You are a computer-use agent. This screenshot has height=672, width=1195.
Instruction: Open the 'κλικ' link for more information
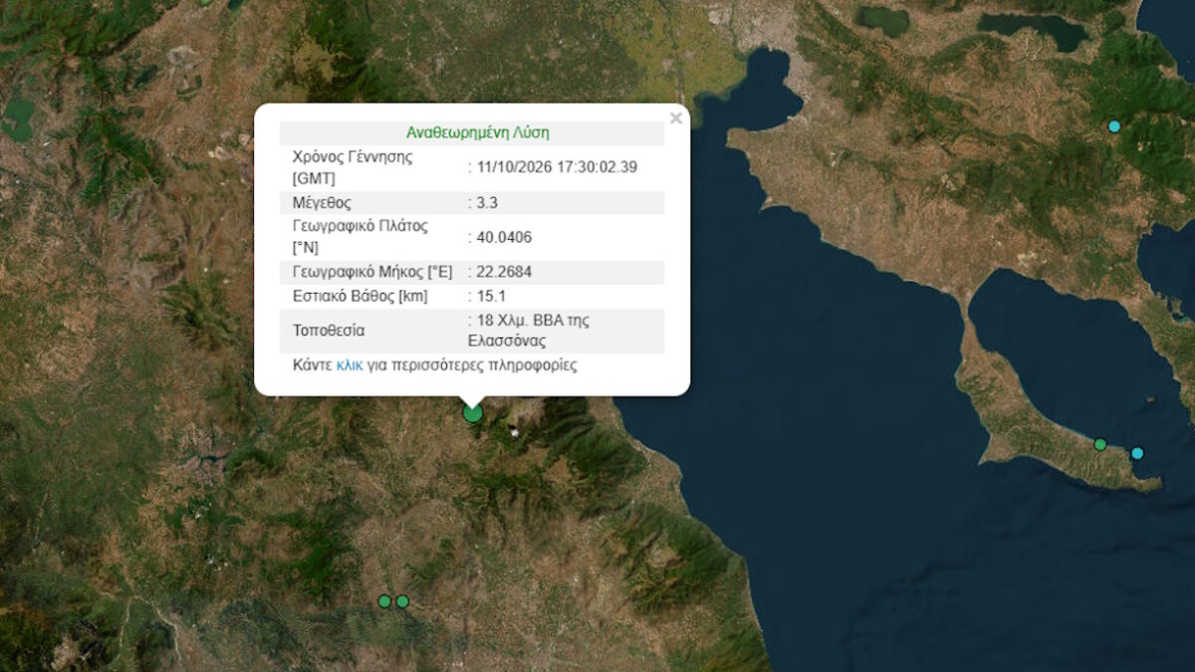(350, 365)
